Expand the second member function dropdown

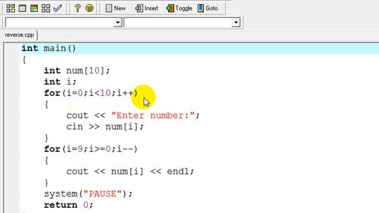point(236,22)
